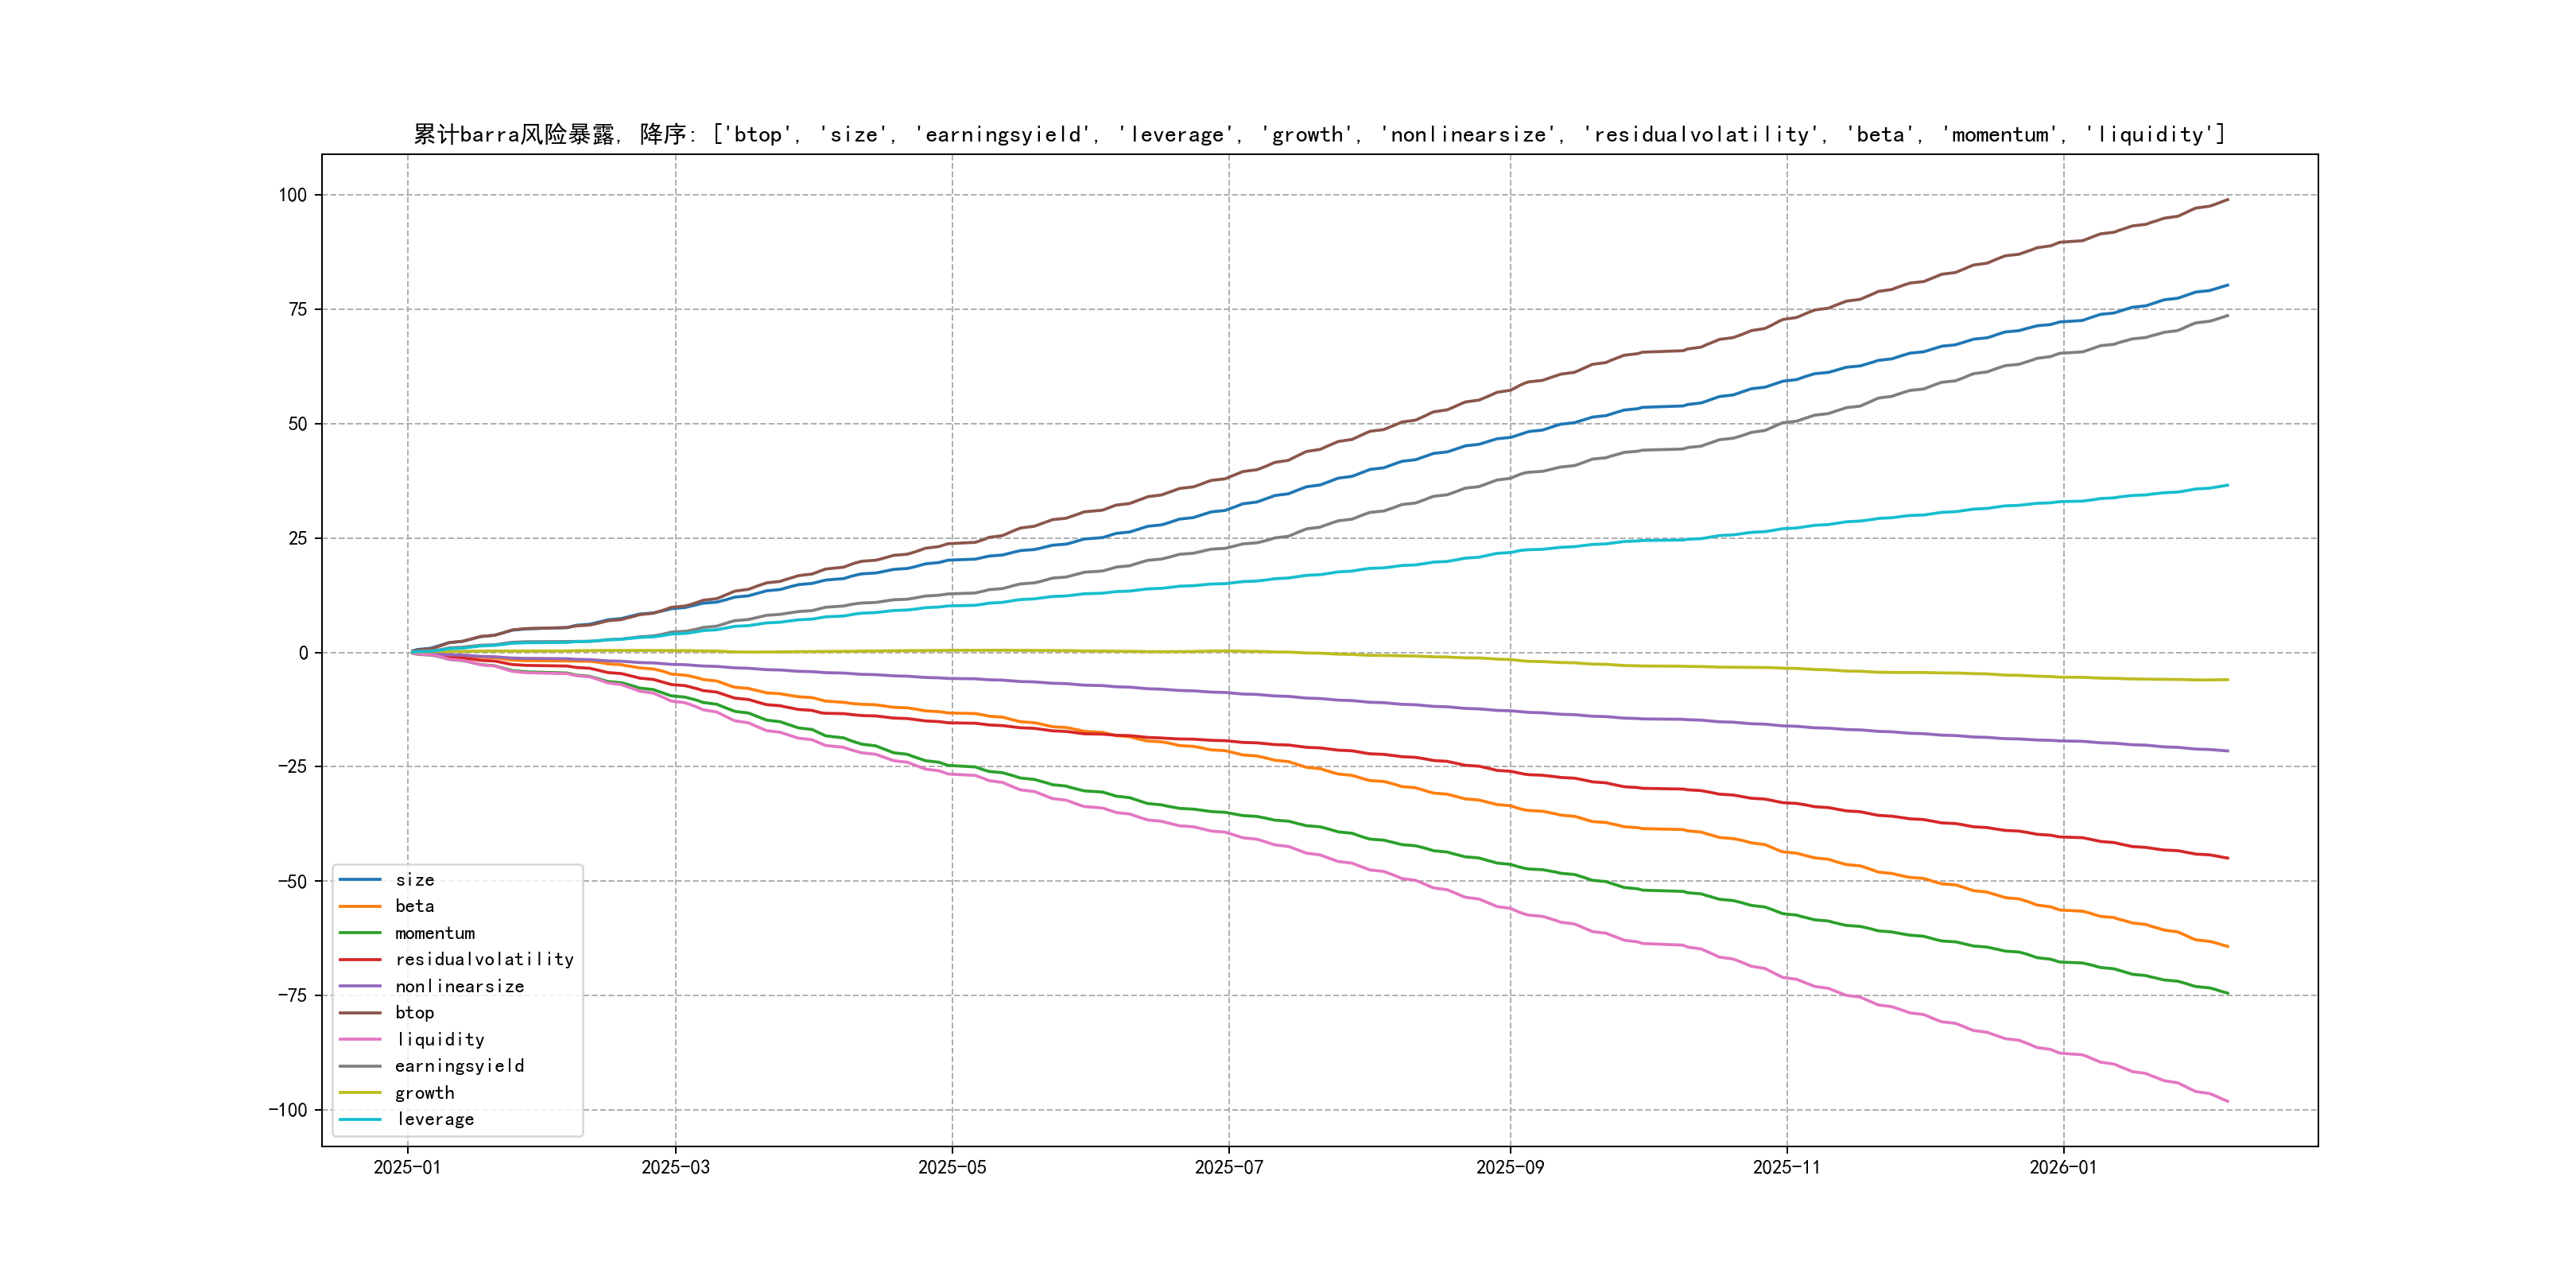The width and height of the screenshot is (2576, 1288).
Task: Select the growth legend label
Action: [424, 1093]
